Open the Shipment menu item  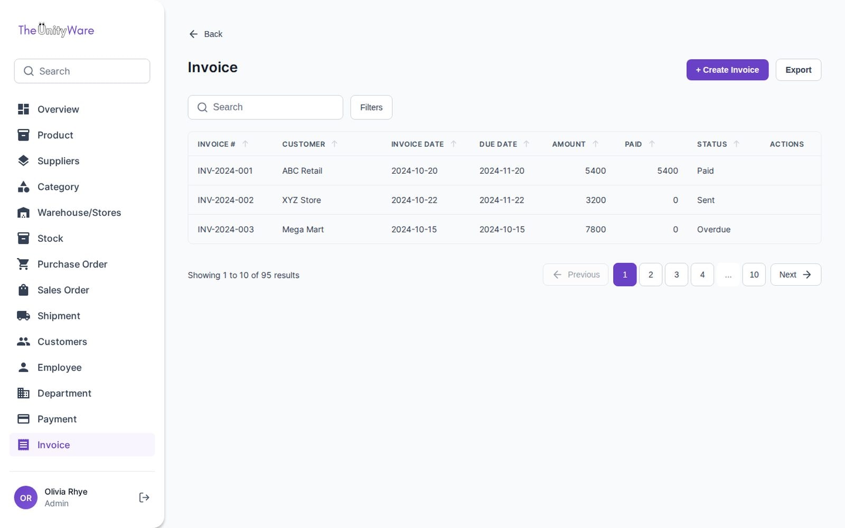coord(82,316)
